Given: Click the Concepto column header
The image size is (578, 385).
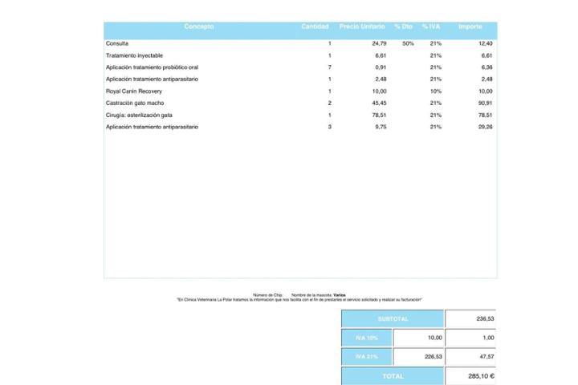Looking at the screenshot, I should click(199, 27).
